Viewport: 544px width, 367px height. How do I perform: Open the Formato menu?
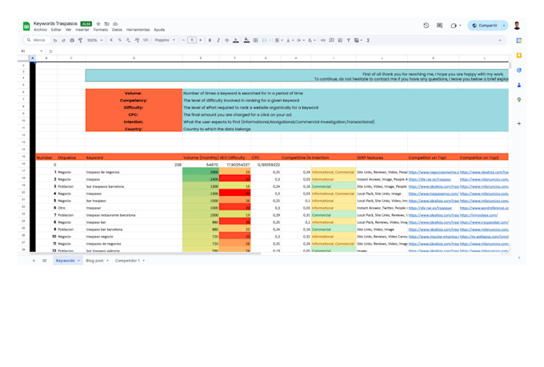(x=101, y=30)
